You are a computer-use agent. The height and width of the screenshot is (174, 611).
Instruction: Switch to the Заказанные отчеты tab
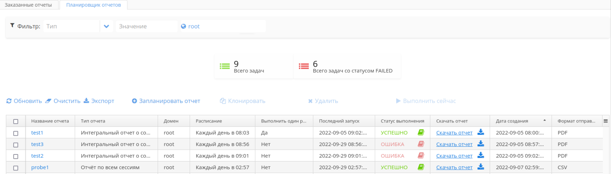click(x=28, y=5)
